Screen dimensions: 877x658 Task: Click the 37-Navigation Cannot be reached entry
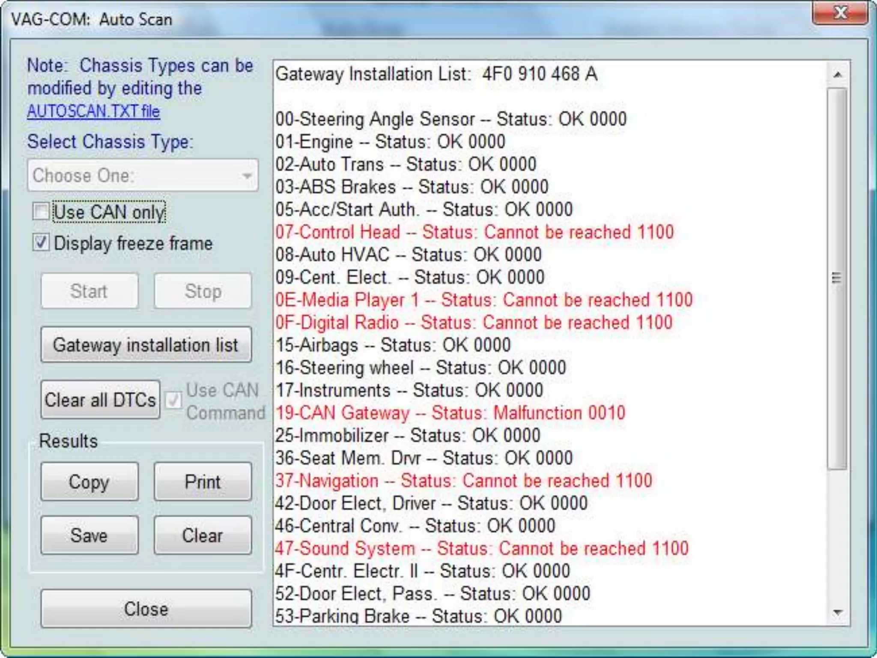463,481
